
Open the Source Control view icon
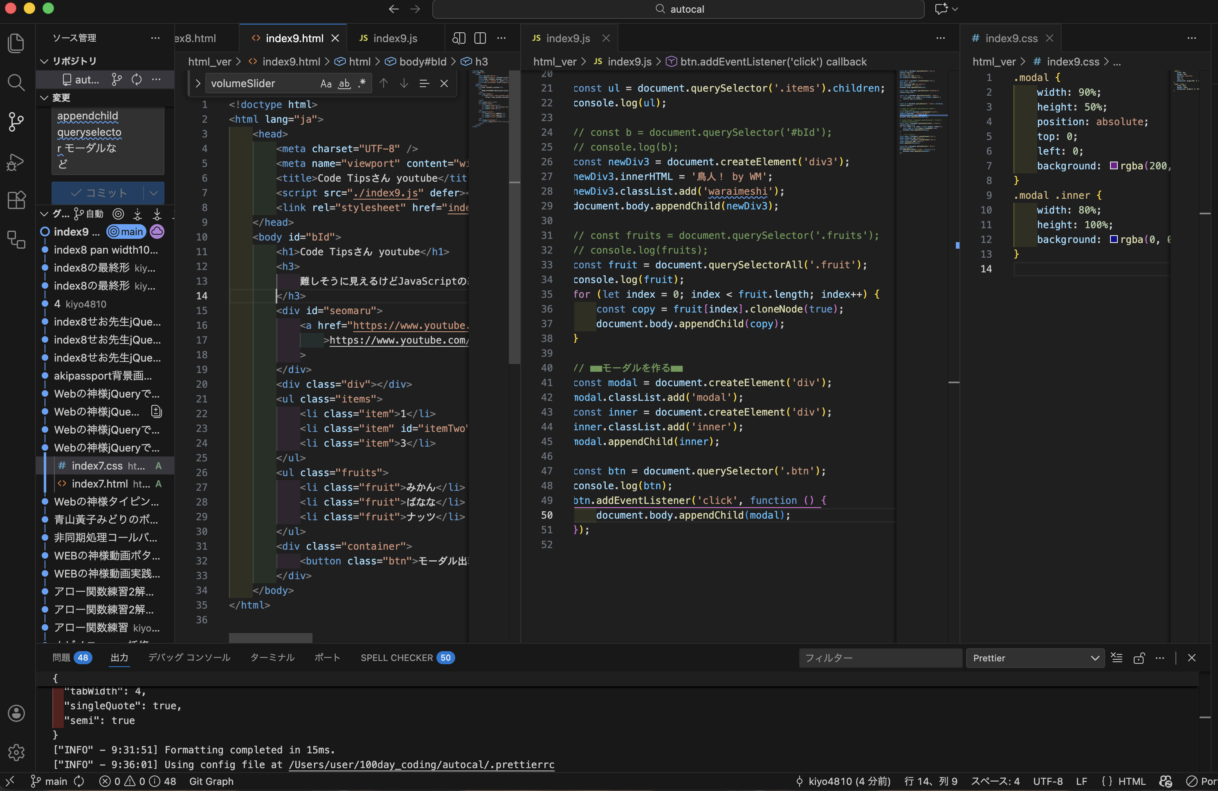coord(16,122)
